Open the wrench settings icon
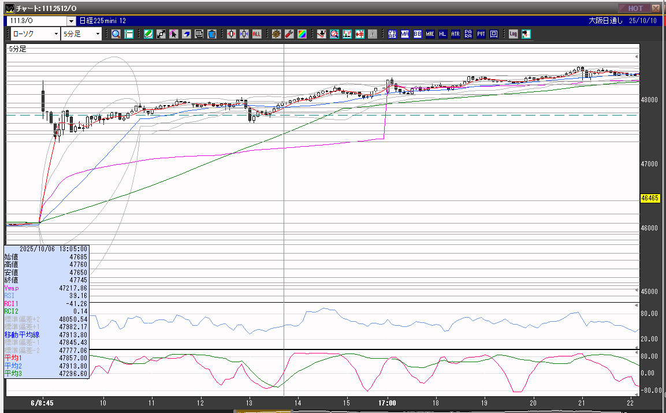This screenshot has width=666, height=413. [289, 34]
